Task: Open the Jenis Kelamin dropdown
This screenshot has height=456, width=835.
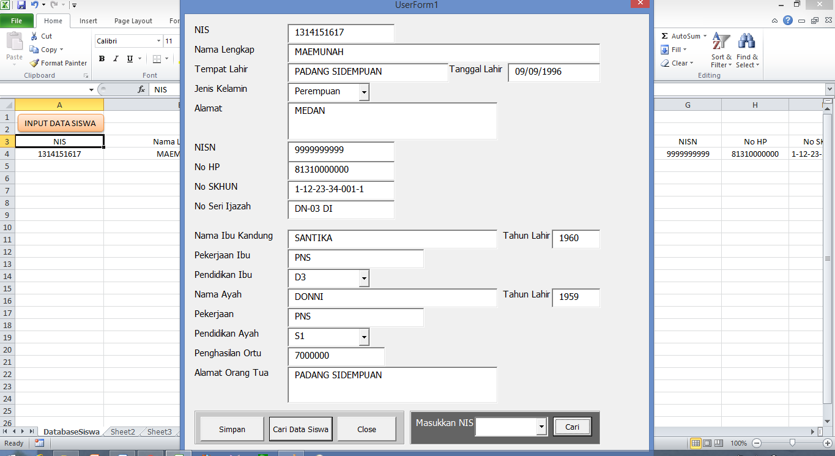Action: [364, 92]
